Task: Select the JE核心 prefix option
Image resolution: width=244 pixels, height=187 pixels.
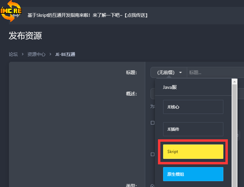Action: [x=193, y=107]
